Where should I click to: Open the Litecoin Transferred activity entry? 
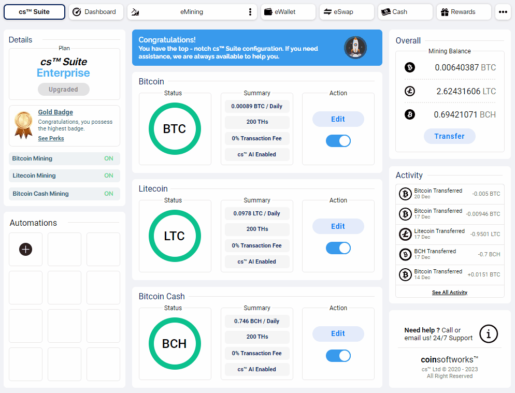pos(450,235)
